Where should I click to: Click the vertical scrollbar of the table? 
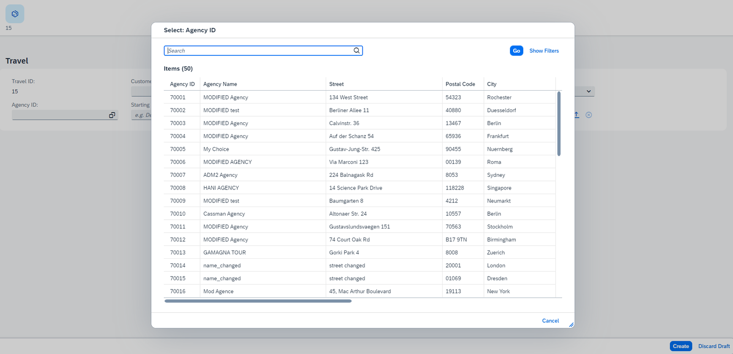coord(559,124)
